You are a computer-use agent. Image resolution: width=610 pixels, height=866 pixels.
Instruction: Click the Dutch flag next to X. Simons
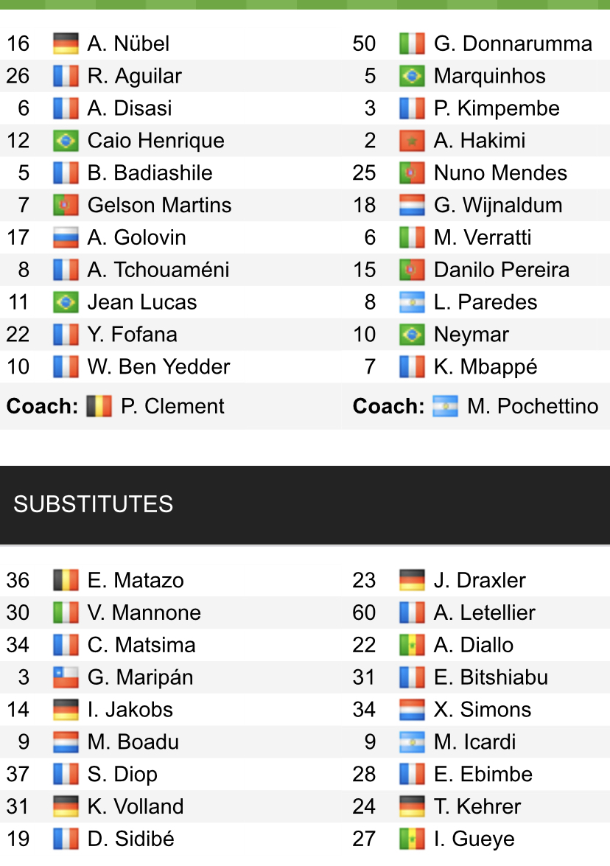coord(412,710)
